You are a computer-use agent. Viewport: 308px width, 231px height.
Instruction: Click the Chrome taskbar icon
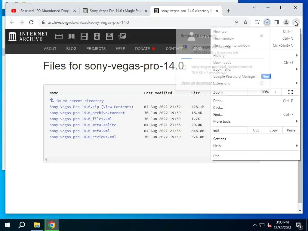coord(52,225)
